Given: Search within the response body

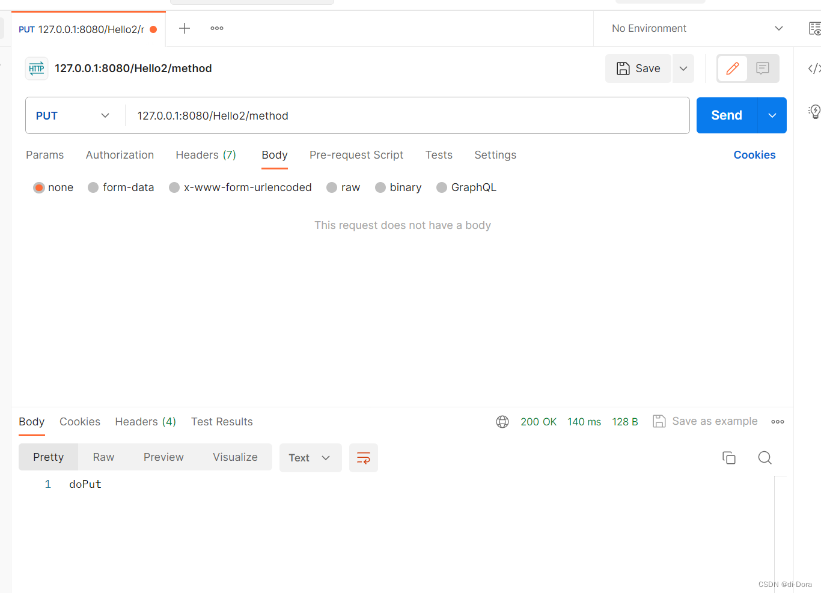Looking at the screenshot, I should click(765, 458).
